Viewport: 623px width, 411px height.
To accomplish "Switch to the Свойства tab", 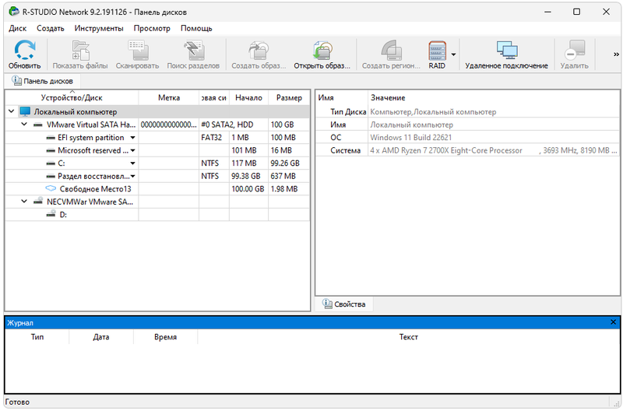I will (343, 304).
